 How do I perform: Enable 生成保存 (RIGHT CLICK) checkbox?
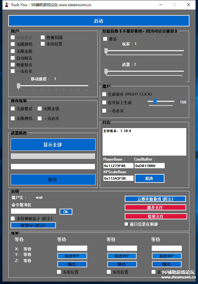click(104, 94)
